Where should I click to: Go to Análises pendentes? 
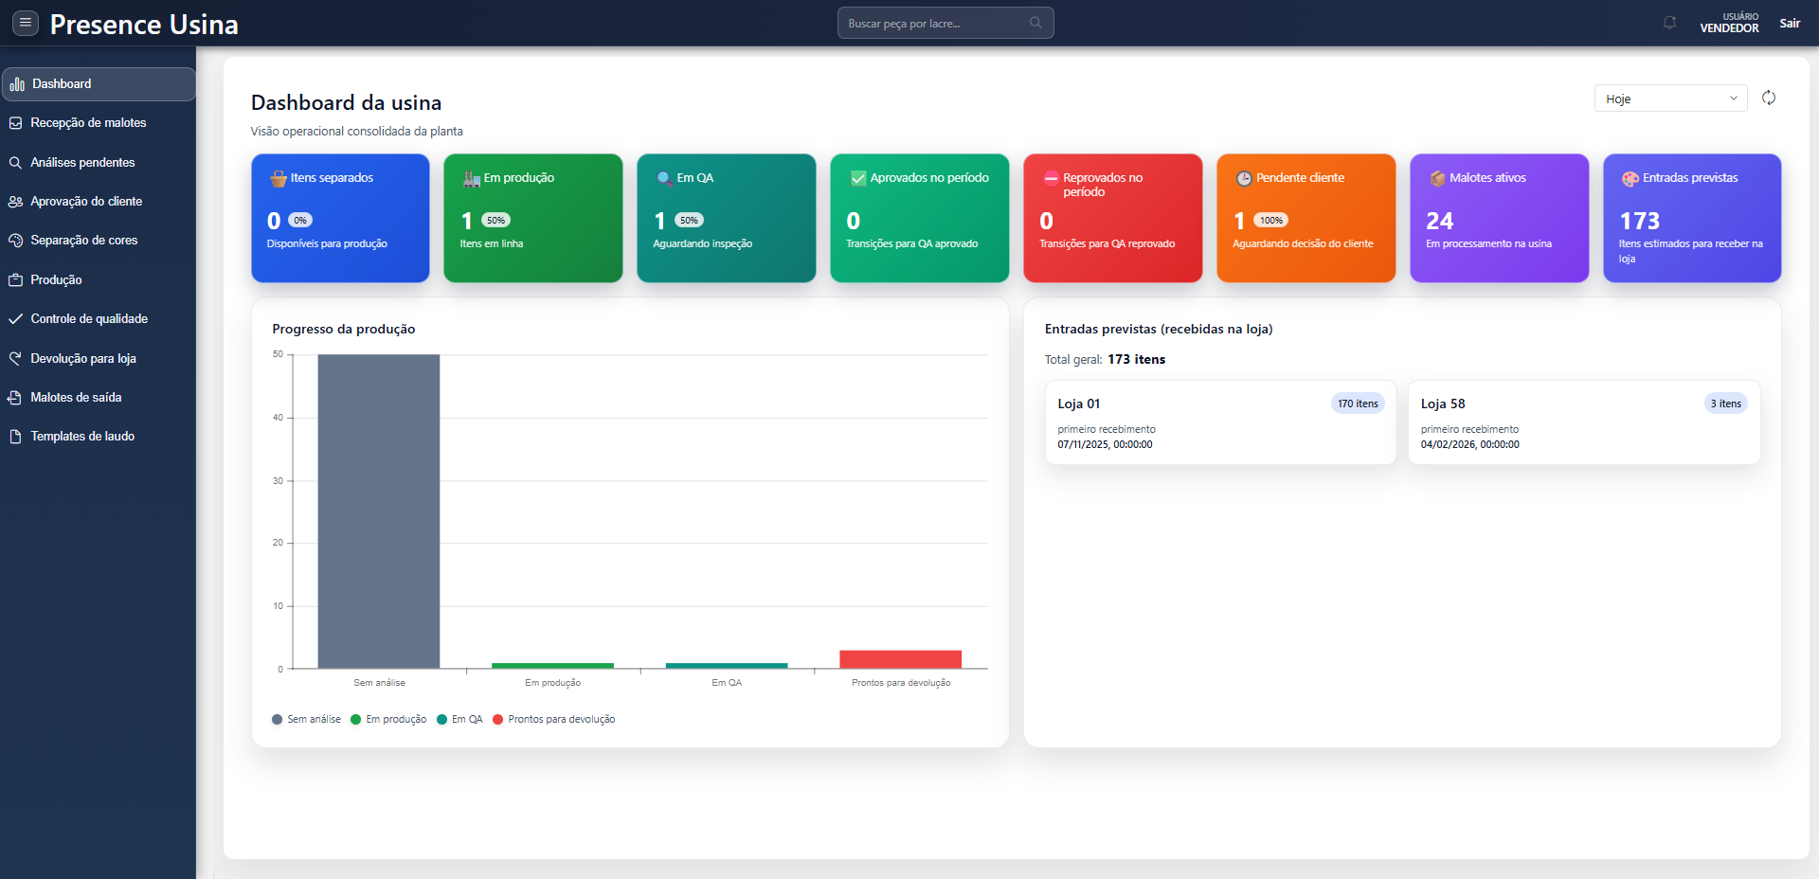[x=82, y=163]
